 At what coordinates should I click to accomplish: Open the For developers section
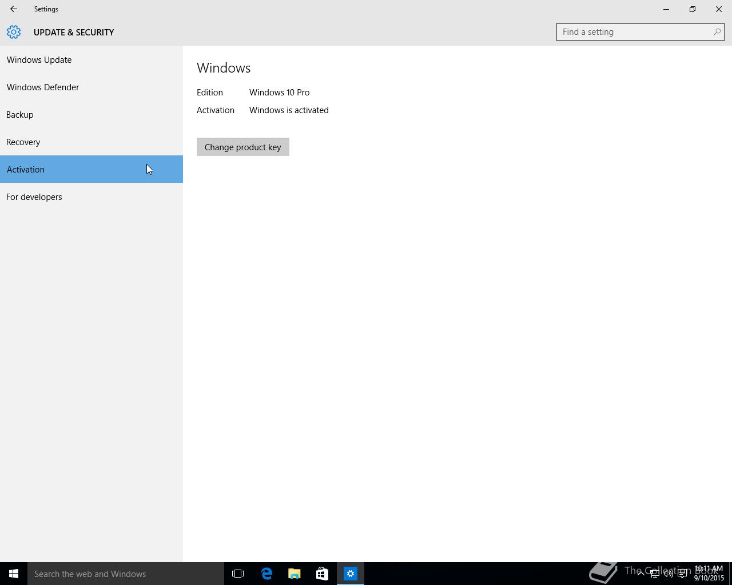coord(91,197)
